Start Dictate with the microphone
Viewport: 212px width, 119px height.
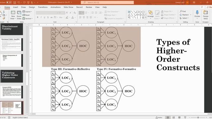point(197,14)
